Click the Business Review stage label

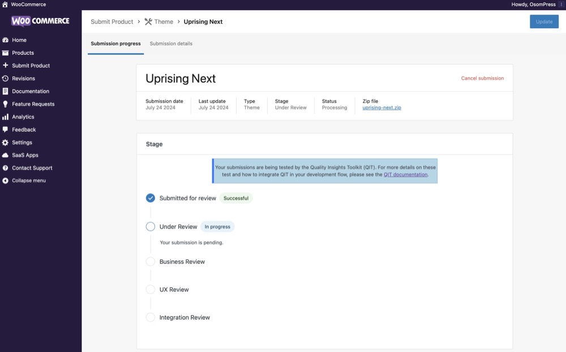coord(182,262)
